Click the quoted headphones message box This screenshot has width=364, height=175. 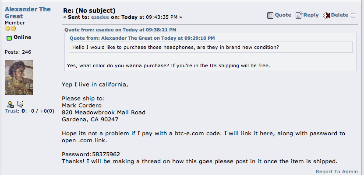click(211, 47)
